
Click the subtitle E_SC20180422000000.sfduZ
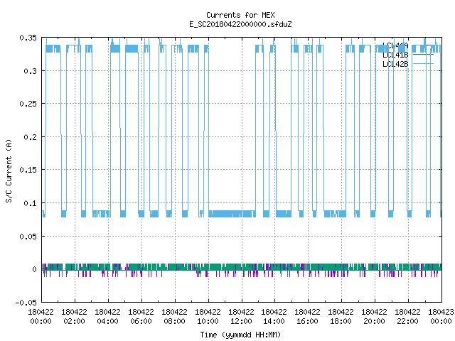click(240, 24)
